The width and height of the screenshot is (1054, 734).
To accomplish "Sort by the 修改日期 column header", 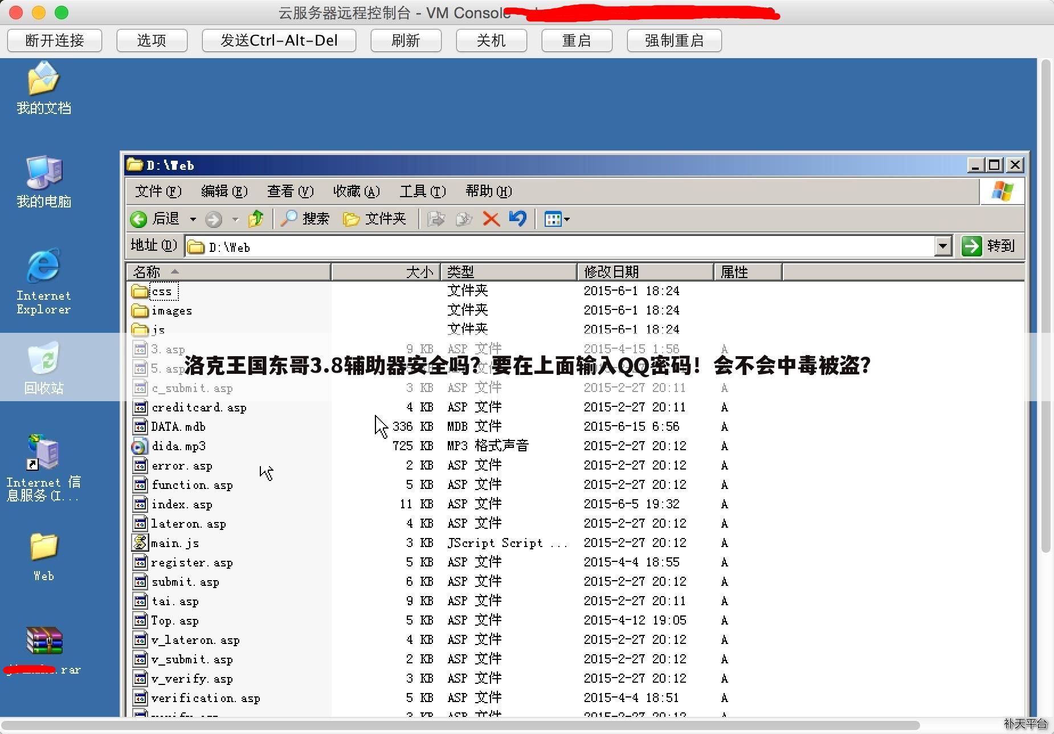I will click(x=646, y=272).
